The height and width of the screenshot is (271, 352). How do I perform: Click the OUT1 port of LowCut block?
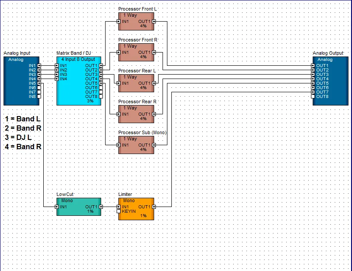point(101,207)
